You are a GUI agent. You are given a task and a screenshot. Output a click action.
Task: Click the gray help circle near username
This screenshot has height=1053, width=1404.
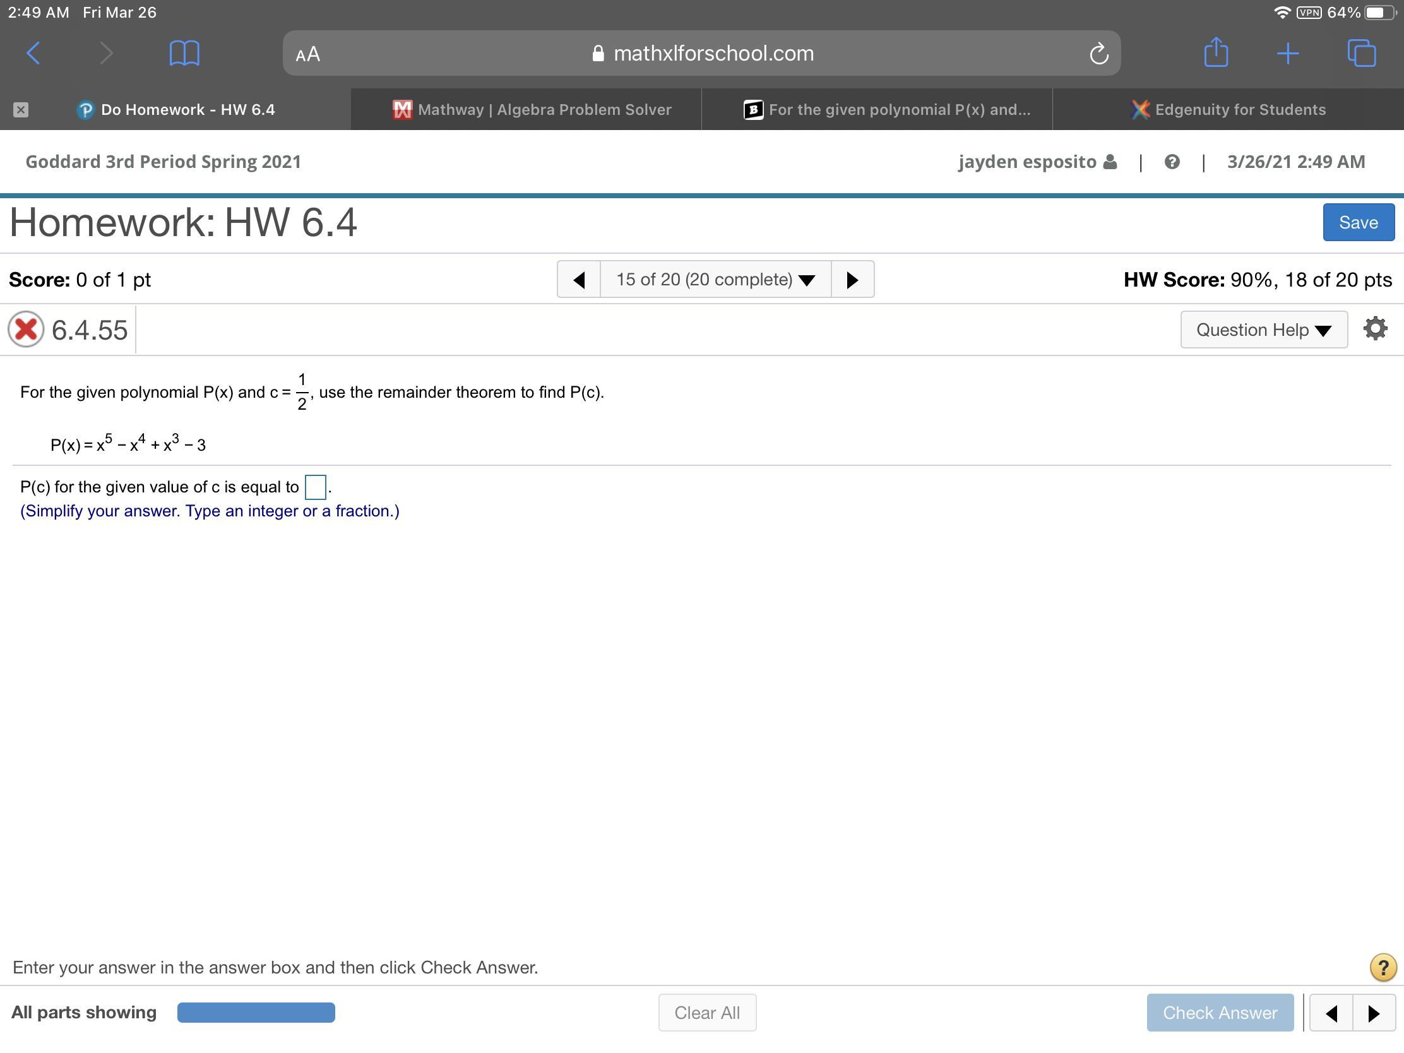[x=1172, y=162]
